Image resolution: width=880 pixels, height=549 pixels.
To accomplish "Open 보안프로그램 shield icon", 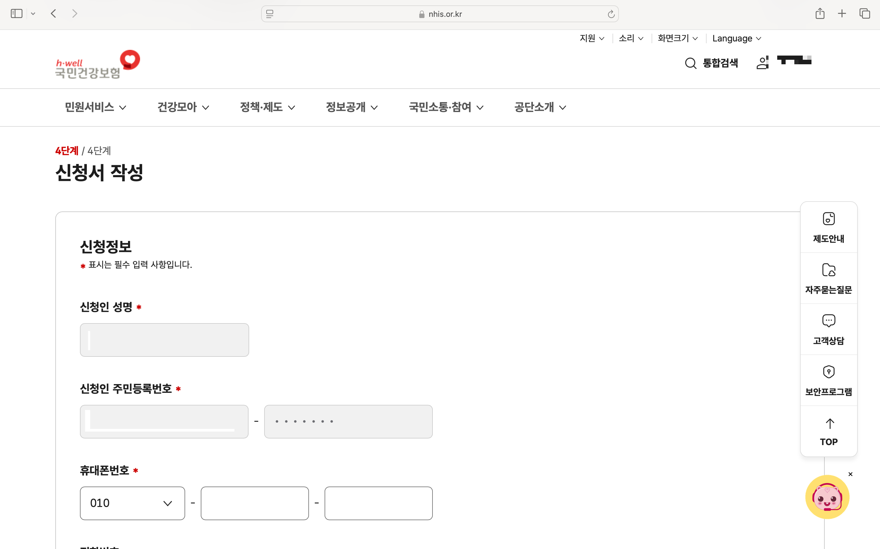I will (828, 380).
